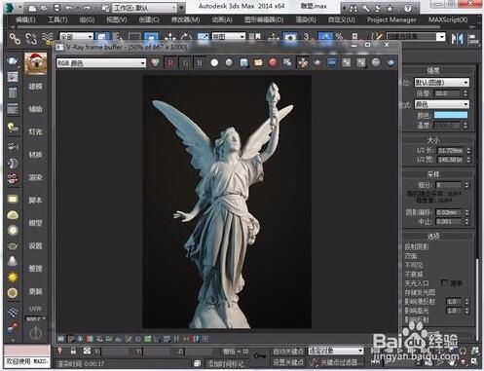Open the Project Manager menu
This screenshot has height=371, width=484.
point(391,19)
